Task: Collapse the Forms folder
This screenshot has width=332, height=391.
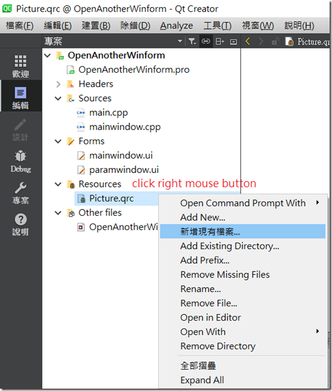Action: tap(58, 141)
